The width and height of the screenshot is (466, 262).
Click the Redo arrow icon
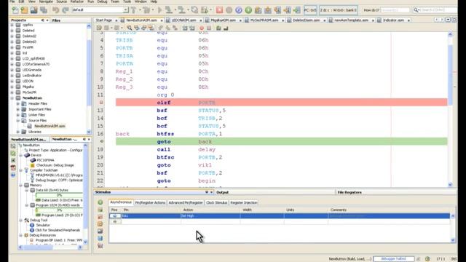tap(65, 10)
